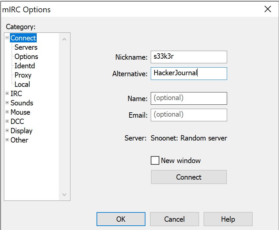
Task: Enable the New window checkbox
Action: pyautogui.click(x=155, y=161)
